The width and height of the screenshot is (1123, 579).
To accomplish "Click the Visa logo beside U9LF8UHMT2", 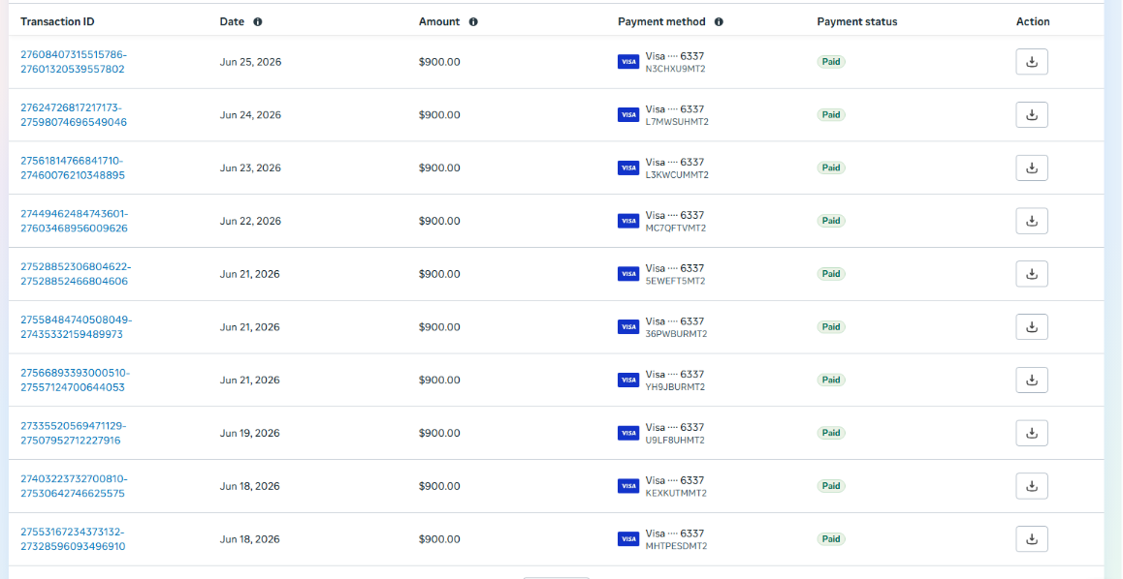I will tap(628, 433).
